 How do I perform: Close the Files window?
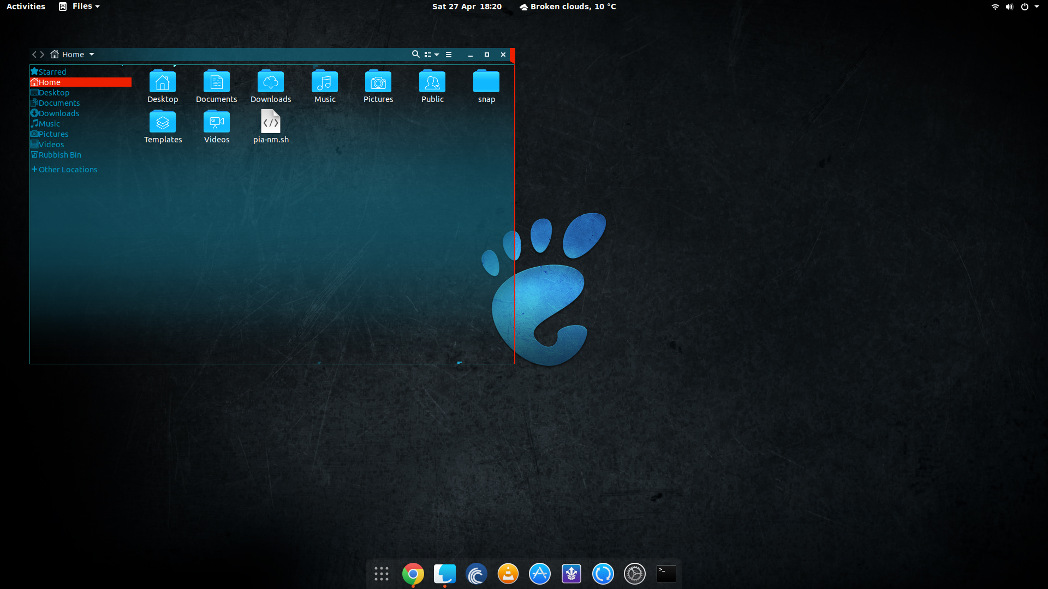click(x=503, y=55)
